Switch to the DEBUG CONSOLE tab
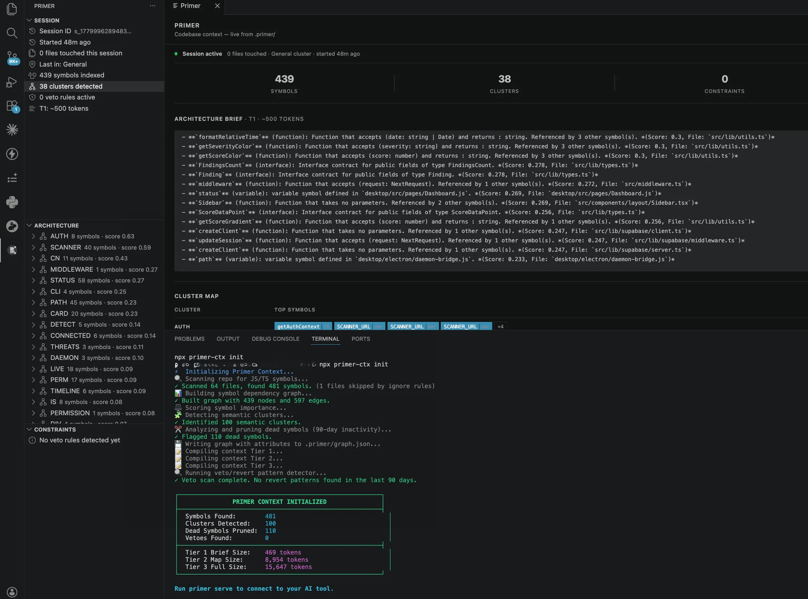Image resolution: width=808 pixels, height=599 pixels. click(x=276, y=339)
